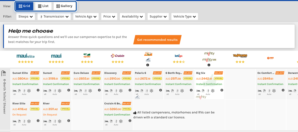The image size is (298, 132).
Task: Select the Travellers Autobarn logo
Action: [x=240, y=56]
